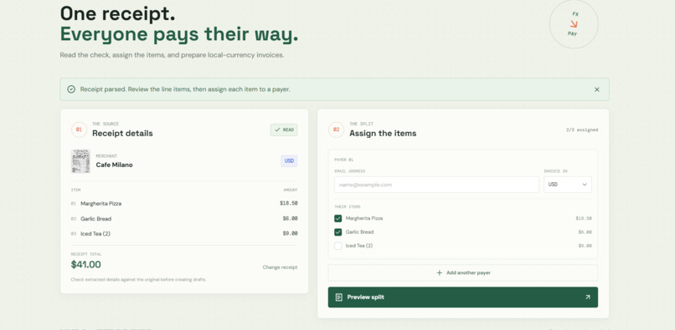Click the FX PAY circular logo
Image resolution: width=675 pixels, height=330 pixels.
(x=574, y=24)
